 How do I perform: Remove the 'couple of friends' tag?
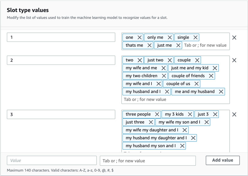click(x=211, y=76)
